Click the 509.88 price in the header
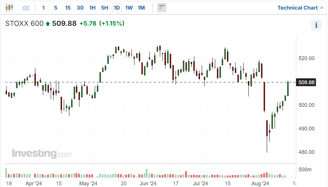 pyautogui.click(x=64, y=24)
